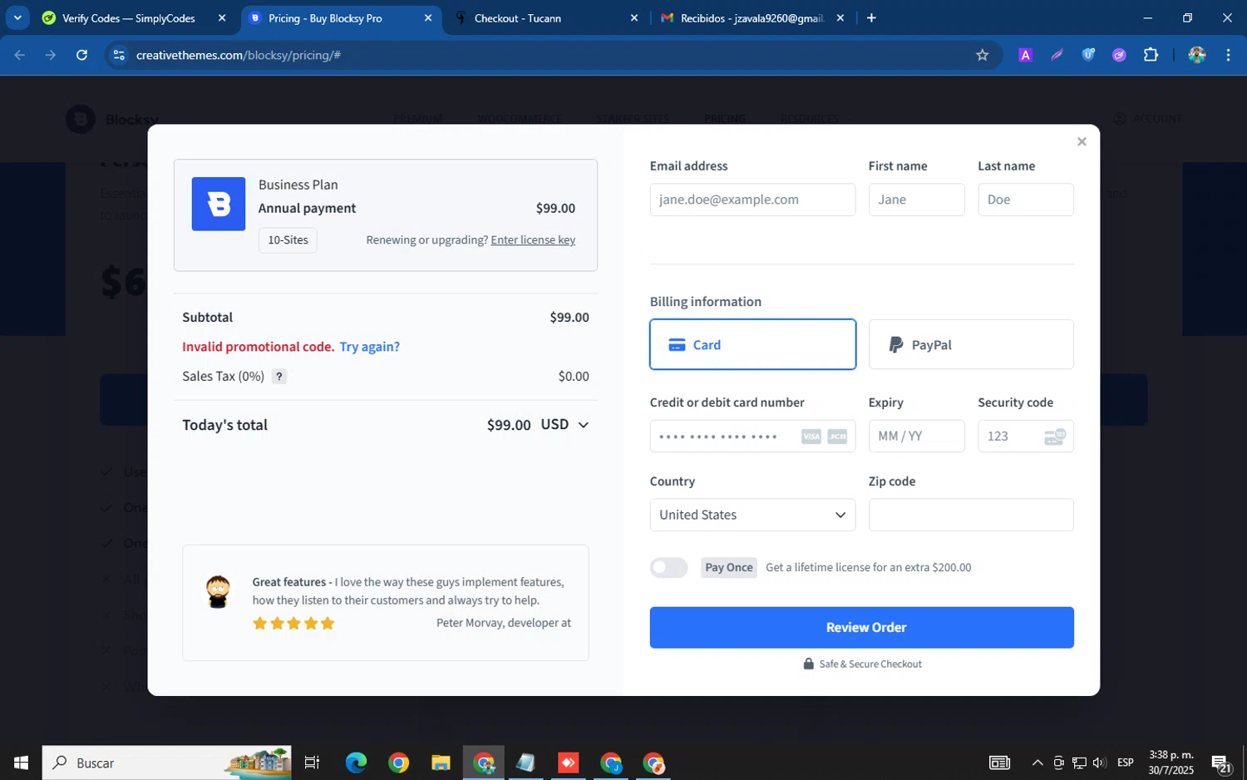
Task: Open the Windows Start menu
Action: click(21, 763)
